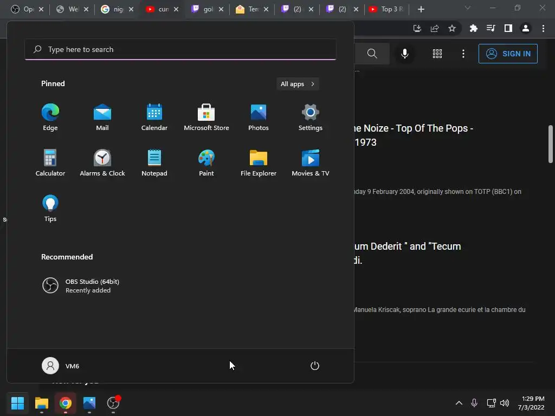Click the Type here to search field
555x416 pixels.
pyautogui.click(x=180, y=49)
